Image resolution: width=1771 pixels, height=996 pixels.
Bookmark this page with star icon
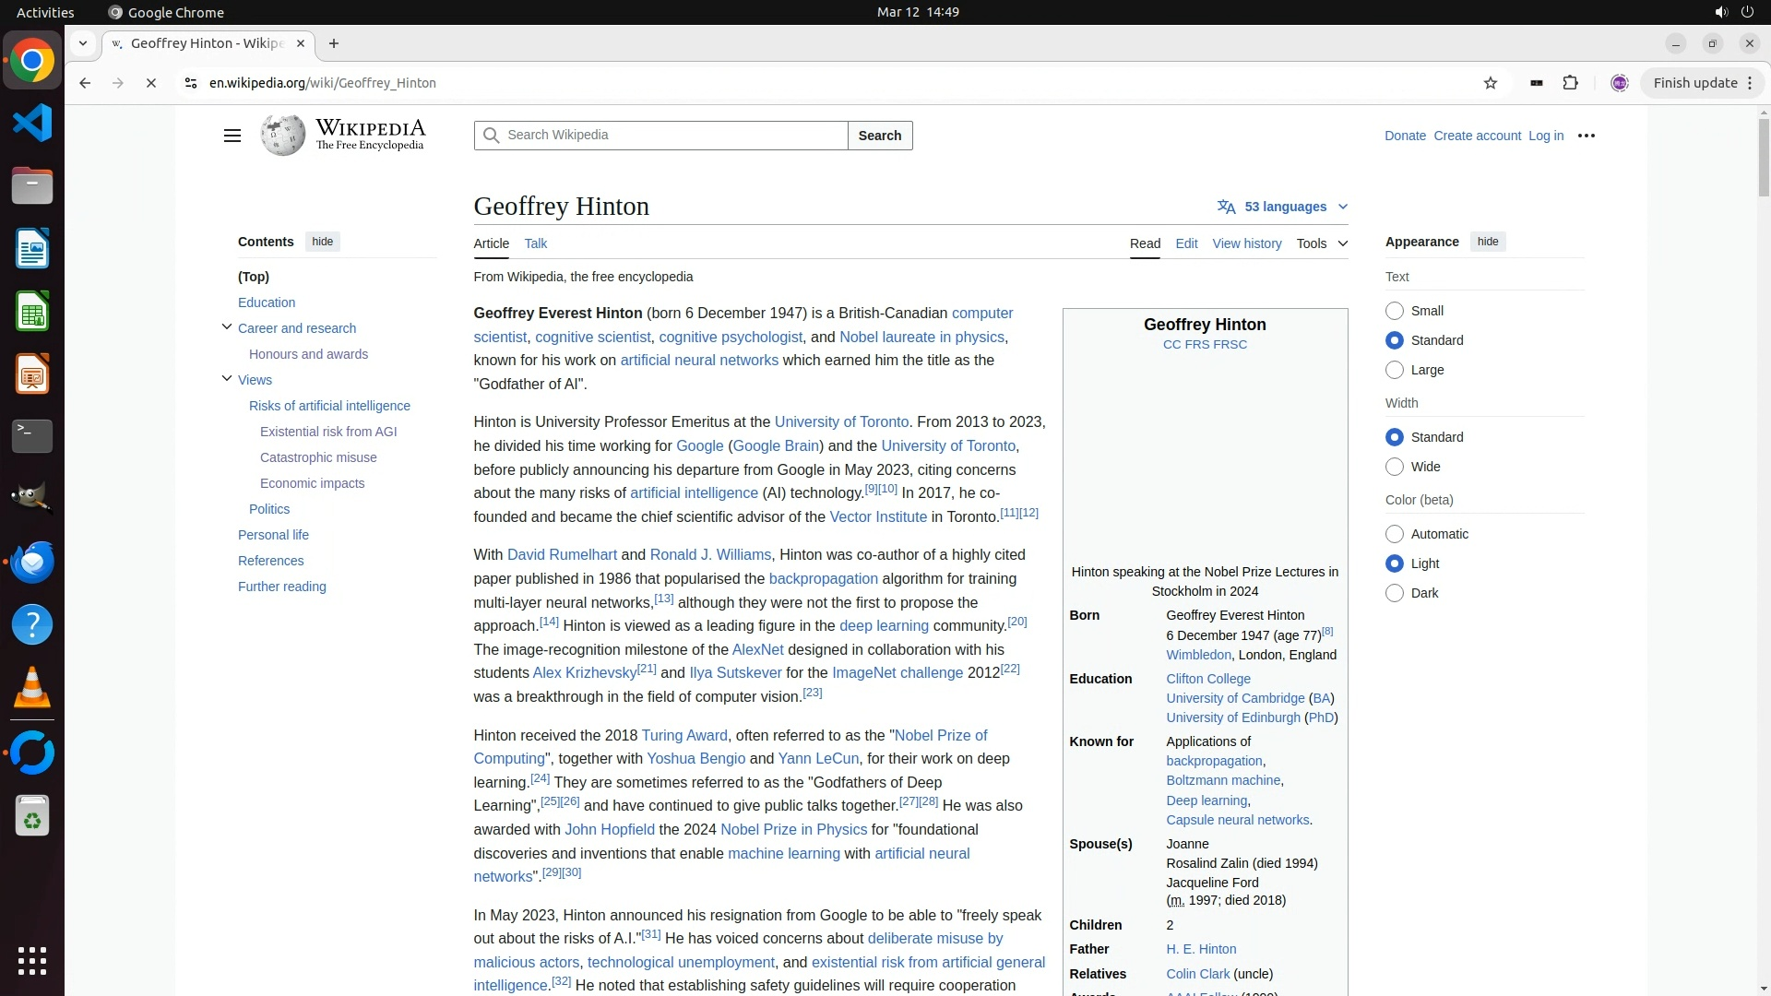[x=1491, y=83]
